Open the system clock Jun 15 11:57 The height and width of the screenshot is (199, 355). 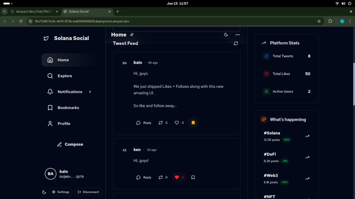tap(177, 4)
